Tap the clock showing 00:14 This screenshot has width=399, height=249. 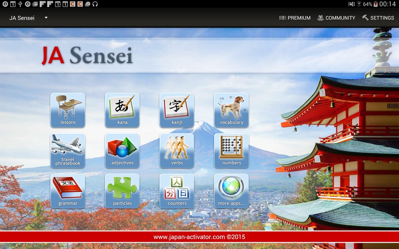coord(387,4)
